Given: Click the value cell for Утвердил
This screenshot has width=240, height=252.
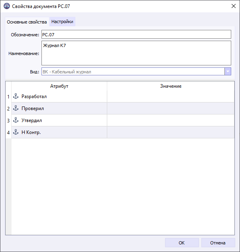Looking at the screenshot, I should click(x=171, y=120).
